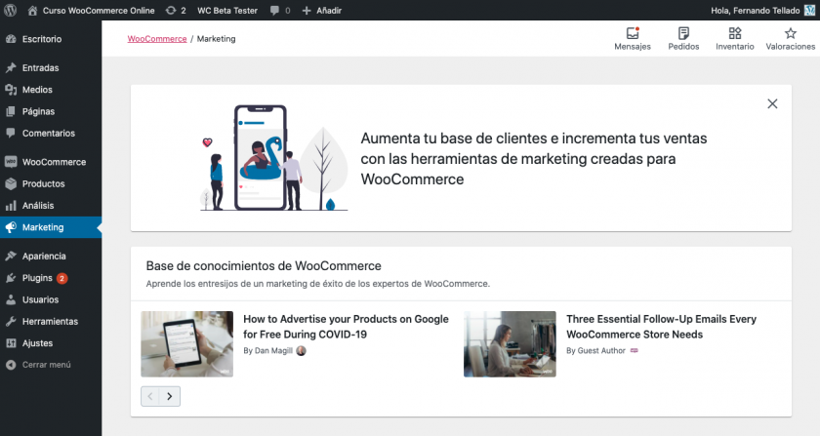
Task: Click the updates icon showing 2
Action: [x=176, y=10]
